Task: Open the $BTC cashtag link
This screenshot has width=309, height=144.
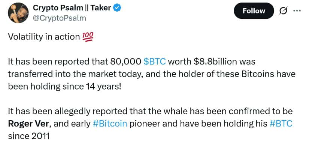Action: 155,62
